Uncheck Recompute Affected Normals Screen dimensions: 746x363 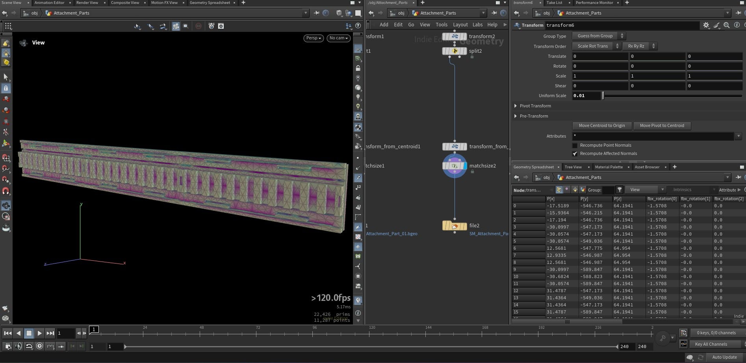(x=575, y=154)
